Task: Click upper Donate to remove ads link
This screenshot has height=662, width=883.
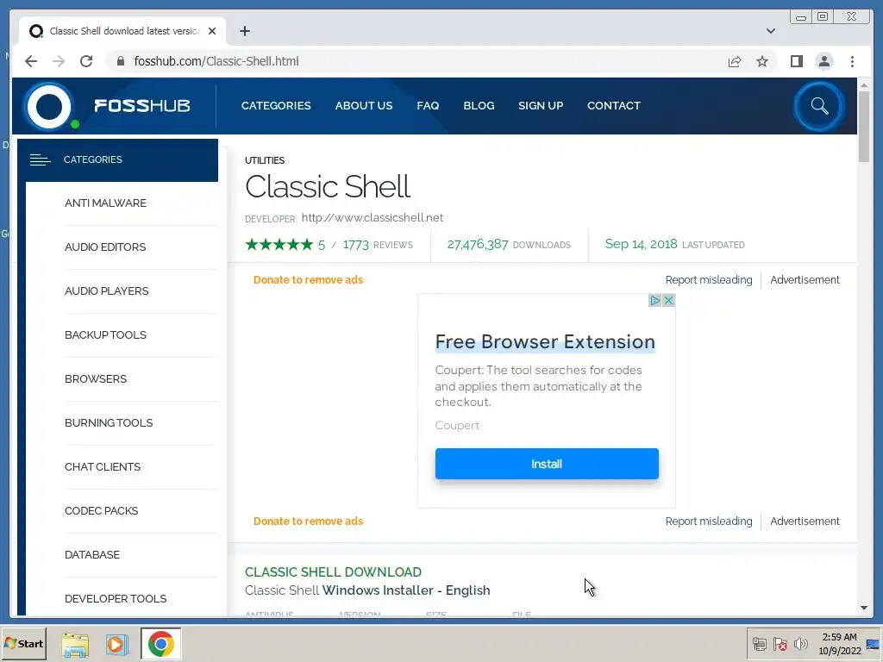Action: click(x=308, y=280)
